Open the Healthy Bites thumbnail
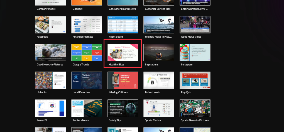Image resolution: width=284 pixels, height=132 pixels. click(123, 52)
